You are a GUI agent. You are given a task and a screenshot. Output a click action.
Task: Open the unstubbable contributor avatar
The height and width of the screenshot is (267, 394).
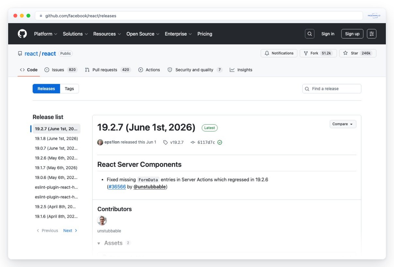102,220
